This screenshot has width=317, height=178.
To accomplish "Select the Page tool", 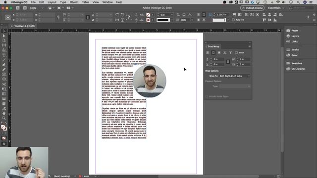I will 4,41.
